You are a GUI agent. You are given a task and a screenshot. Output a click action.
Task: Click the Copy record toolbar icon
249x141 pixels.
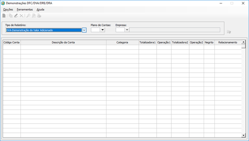(x=11, y=16)
